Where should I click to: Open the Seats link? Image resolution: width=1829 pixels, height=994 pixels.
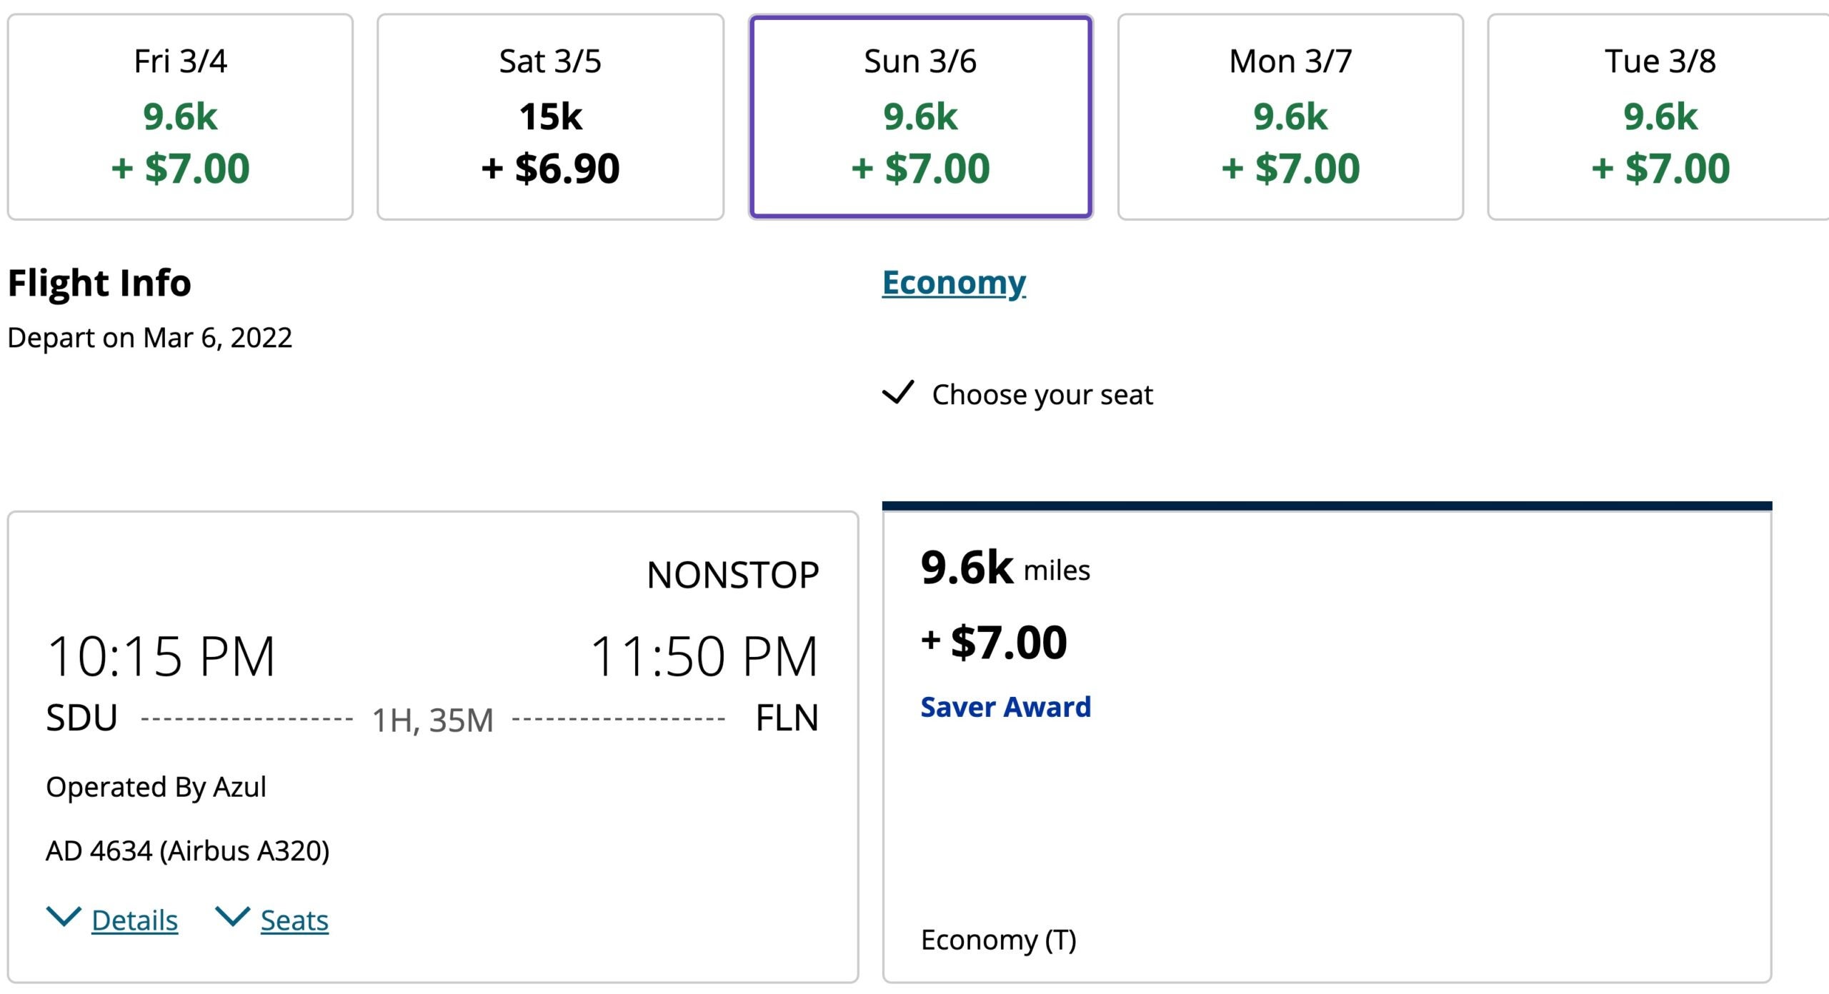(x=294, y=920)
